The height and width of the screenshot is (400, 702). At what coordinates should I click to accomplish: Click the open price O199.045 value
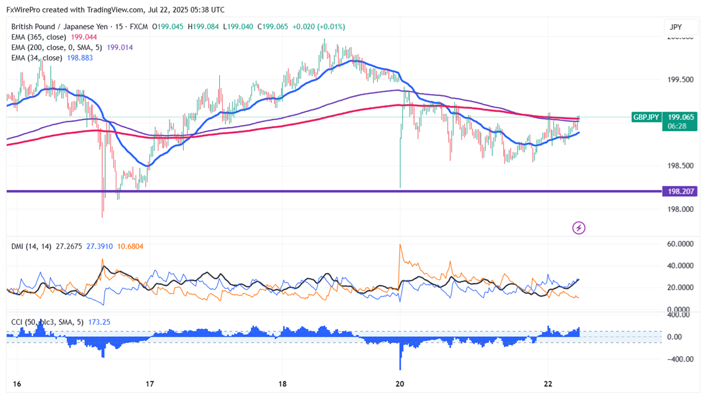[x=167, y=27]
